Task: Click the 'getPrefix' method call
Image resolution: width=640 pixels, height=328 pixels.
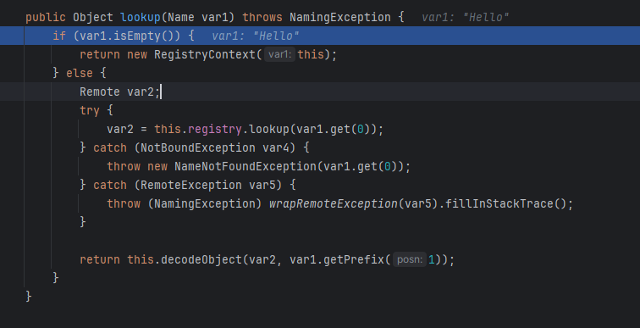Action: coord(354,260)
